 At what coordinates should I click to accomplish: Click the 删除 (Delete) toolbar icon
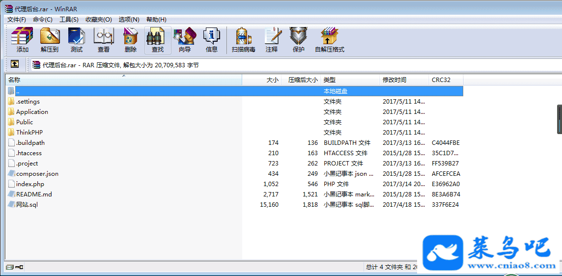tap(131, 40)
